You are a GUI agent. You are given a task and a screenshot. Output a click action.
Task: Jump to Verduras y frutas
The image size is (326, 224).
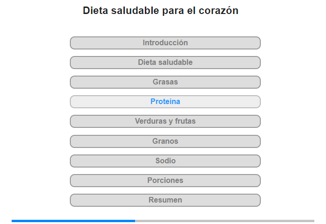(165, 121)
